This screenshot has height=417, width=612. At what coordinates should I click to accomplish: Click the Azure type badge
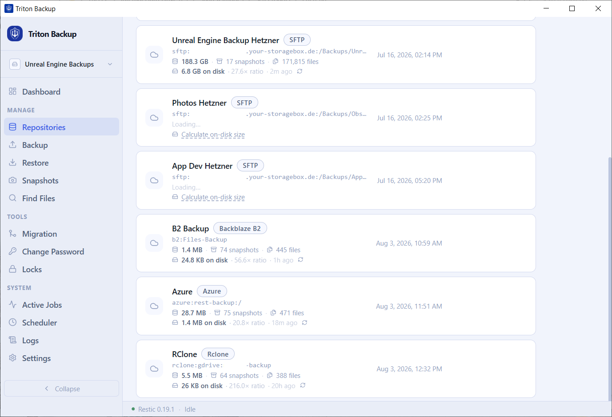(212, 291)
